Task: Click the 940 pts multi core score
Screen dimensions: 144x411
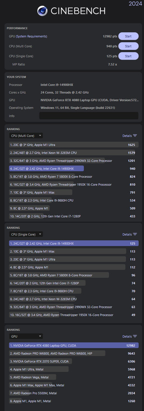Action: (x=112, y=46)
